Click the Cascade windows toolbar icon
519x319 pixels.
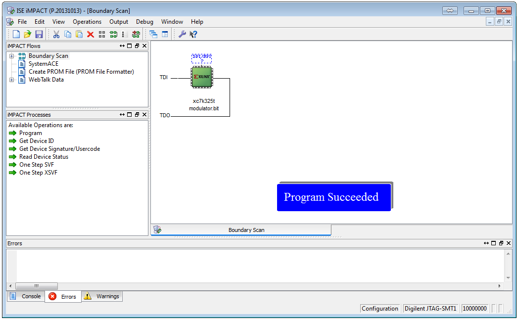tap(153, 34)
